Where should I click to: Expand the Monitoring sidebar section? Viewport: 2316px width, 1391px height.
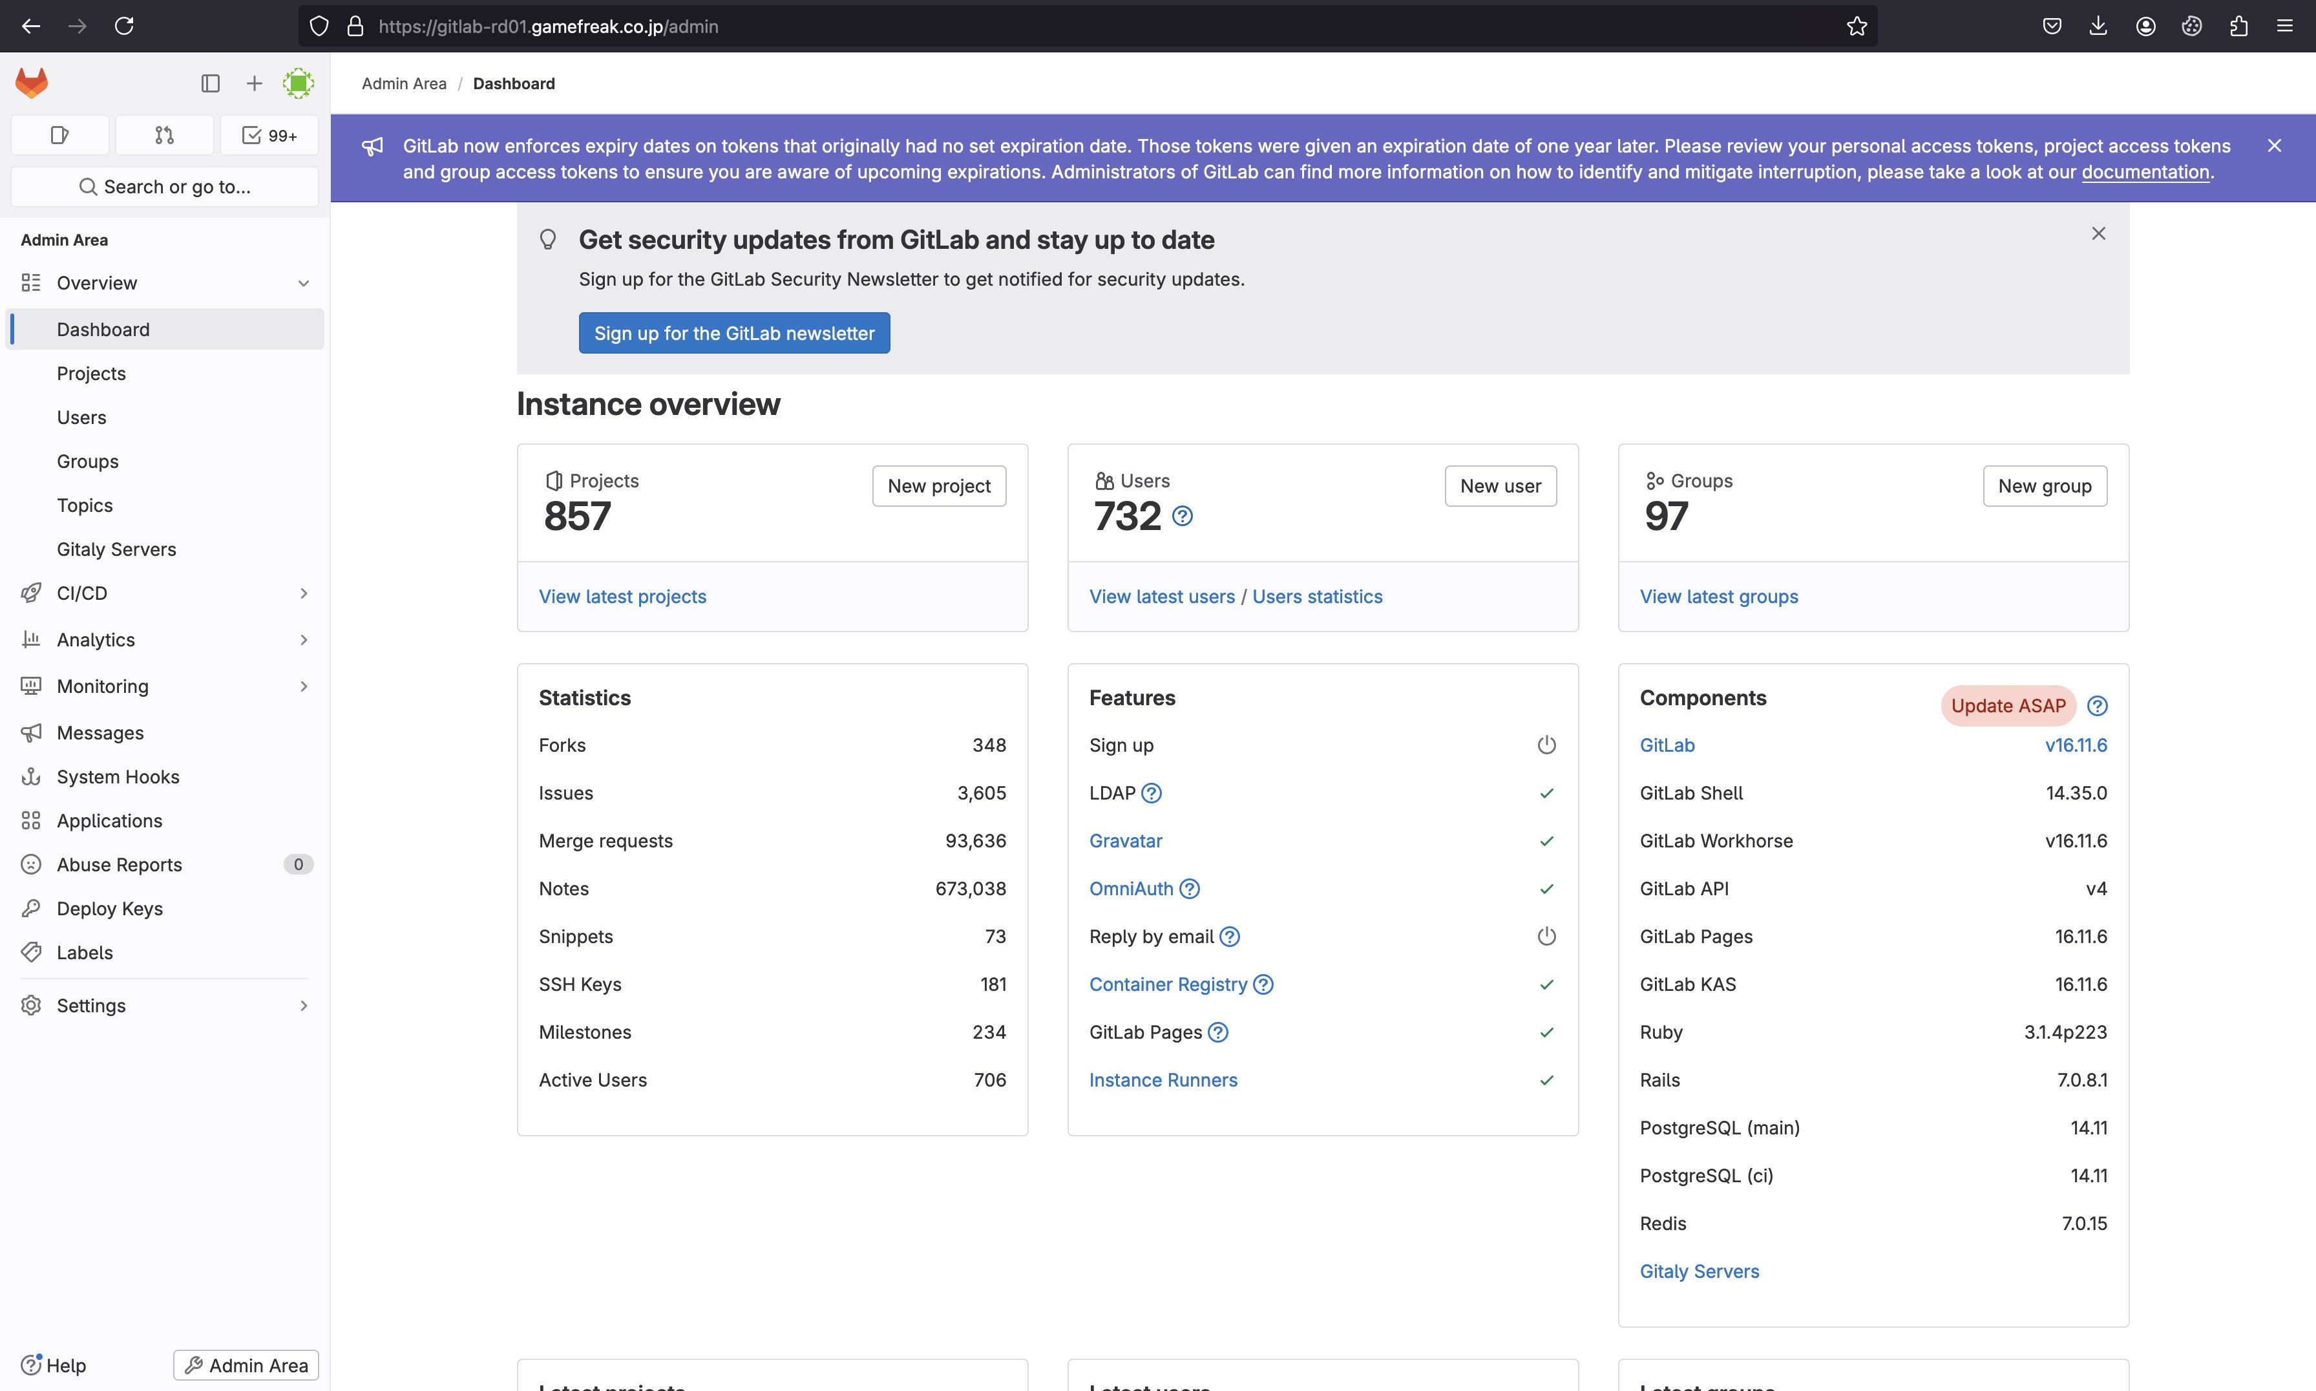tap(165, 686)
